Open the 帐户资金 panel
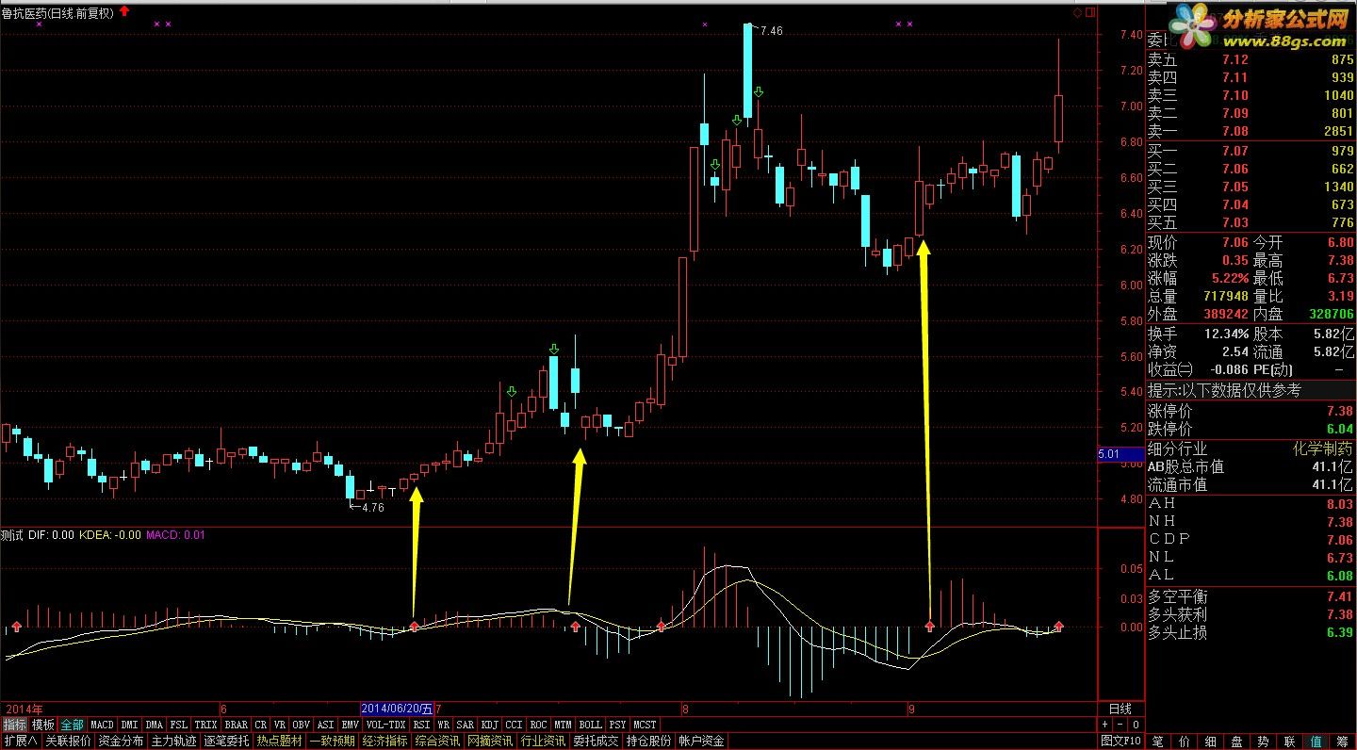Viewport: 1357px width, 750px height. pos(702,742)
